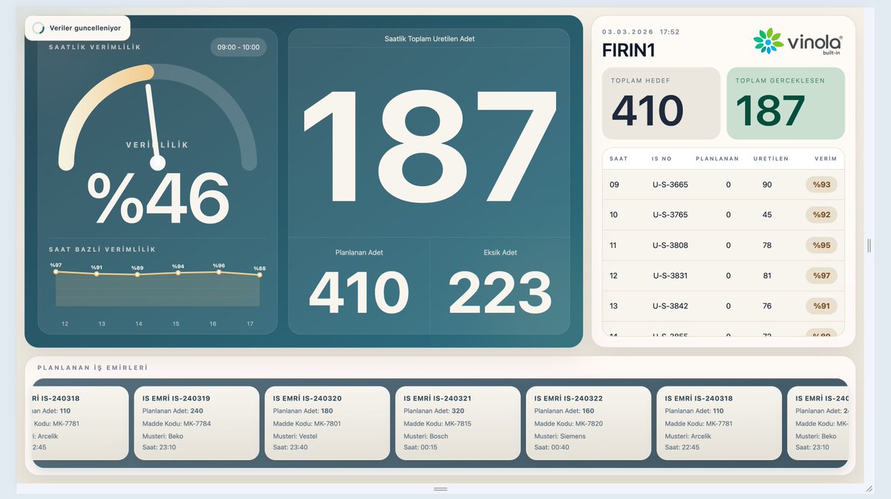Image resolution: width=891 pixels, height=499 pixels.
Task: Sort by the URETILEN column header
Action: pos(771,159)
